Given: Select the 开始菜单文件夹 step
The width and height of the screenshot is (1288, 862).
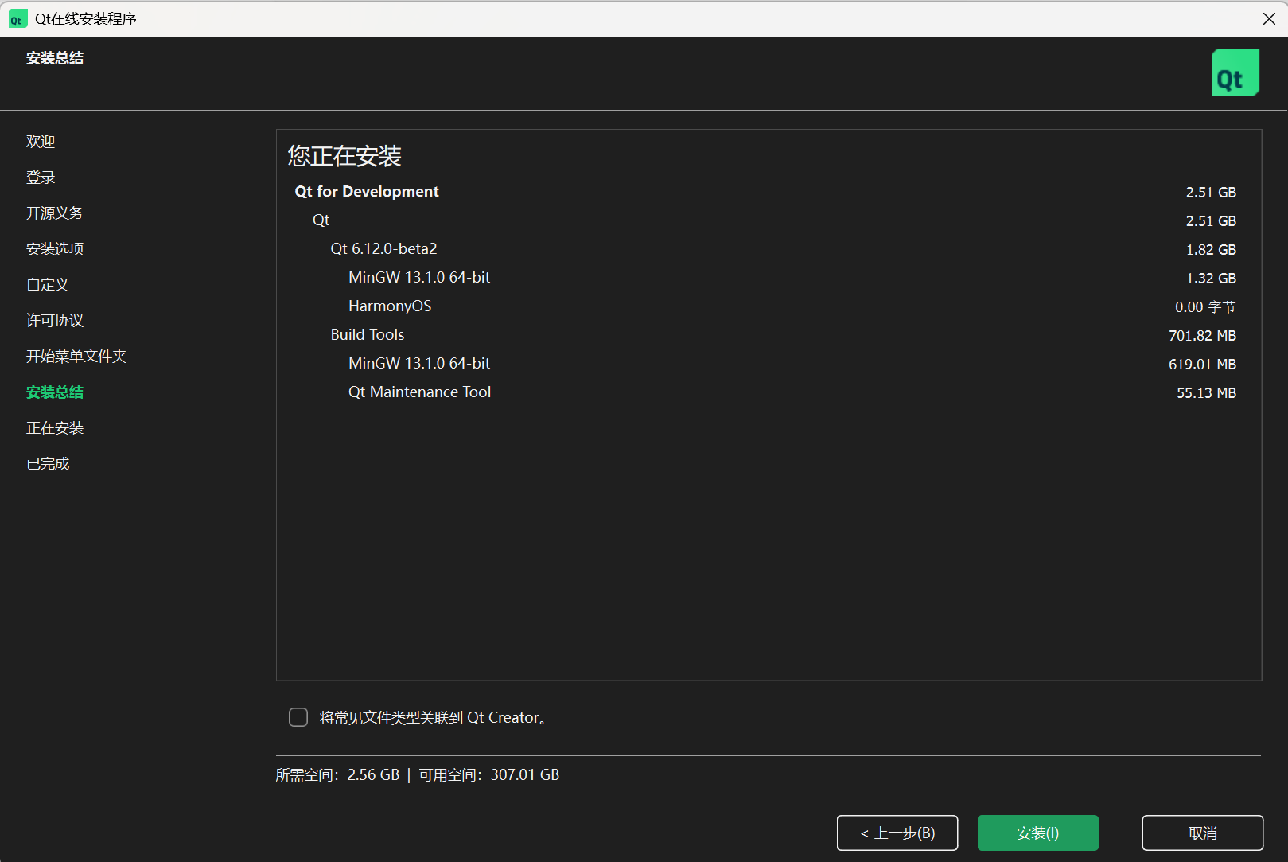Looking at the screenshot, I should [x=76, y=357].
